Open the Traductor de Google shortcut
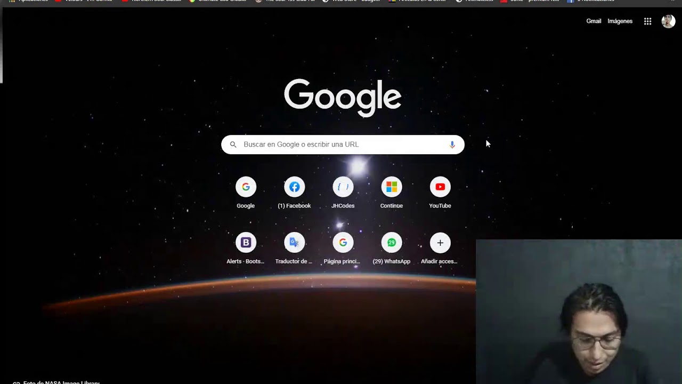This screenshot has height=384, width=682. (x=294, y=243)
